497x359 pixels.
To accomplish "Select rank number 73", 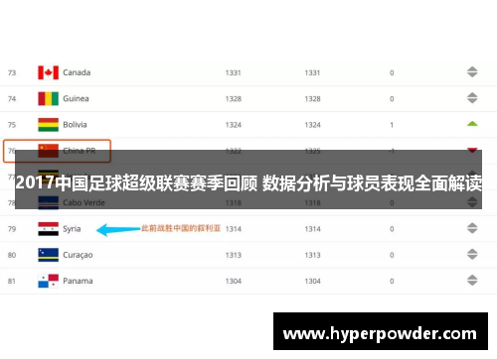I will coord(12,72).
